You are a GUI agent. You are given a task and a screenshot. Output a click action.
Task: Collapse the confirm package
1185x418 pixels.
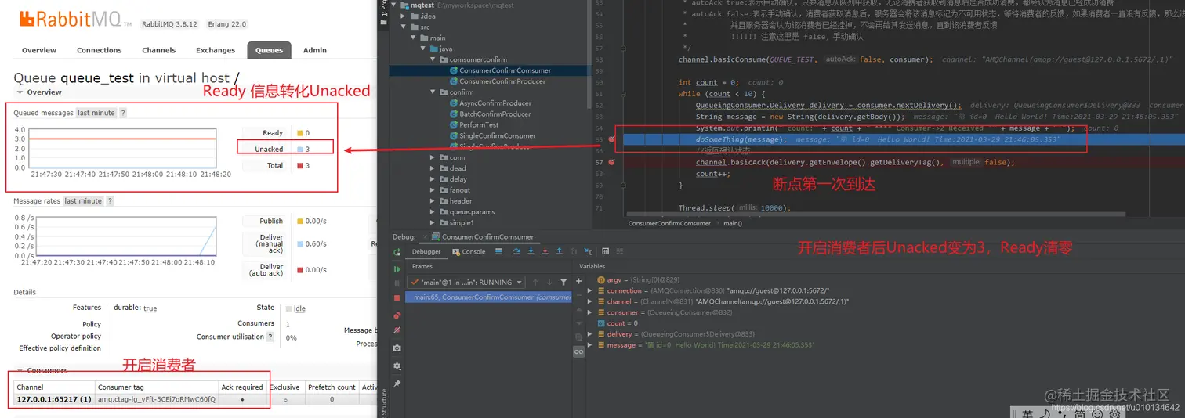coord(433,92)
